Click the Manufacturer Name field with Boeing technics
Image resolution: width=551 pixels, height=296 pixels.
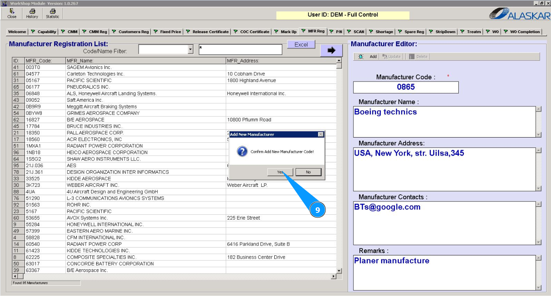tap(444, 122)
